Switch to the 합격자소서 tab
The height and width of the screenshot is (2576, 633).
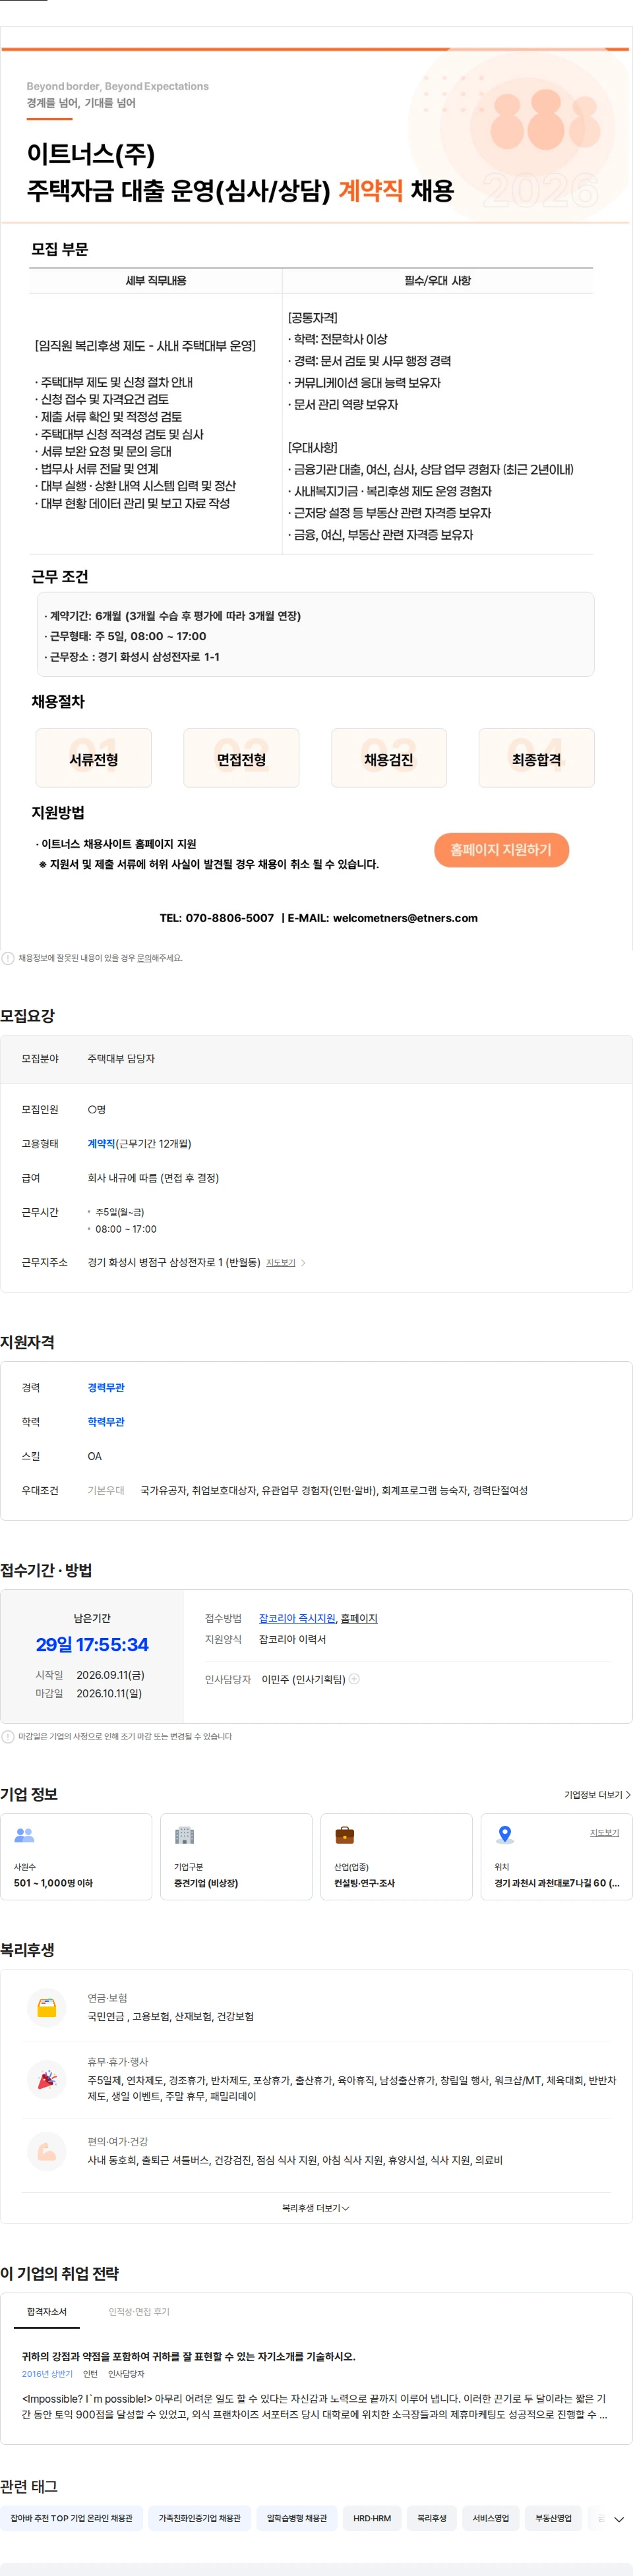pyautogui.click(x=47, y=2312)
